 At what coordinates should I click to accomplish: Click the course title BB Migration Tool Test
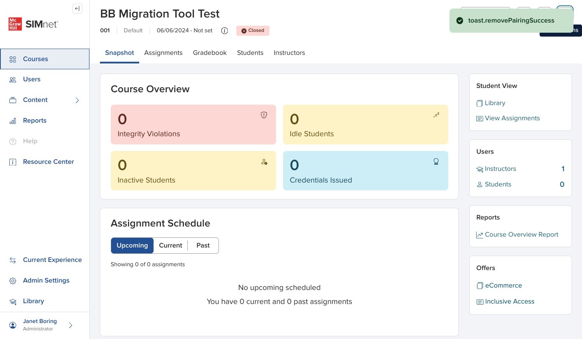click(160, 14)
